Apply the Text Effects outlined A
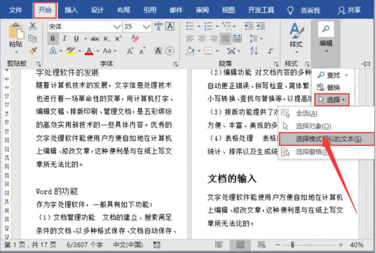376x253 pixels. [x=53, y=51]
